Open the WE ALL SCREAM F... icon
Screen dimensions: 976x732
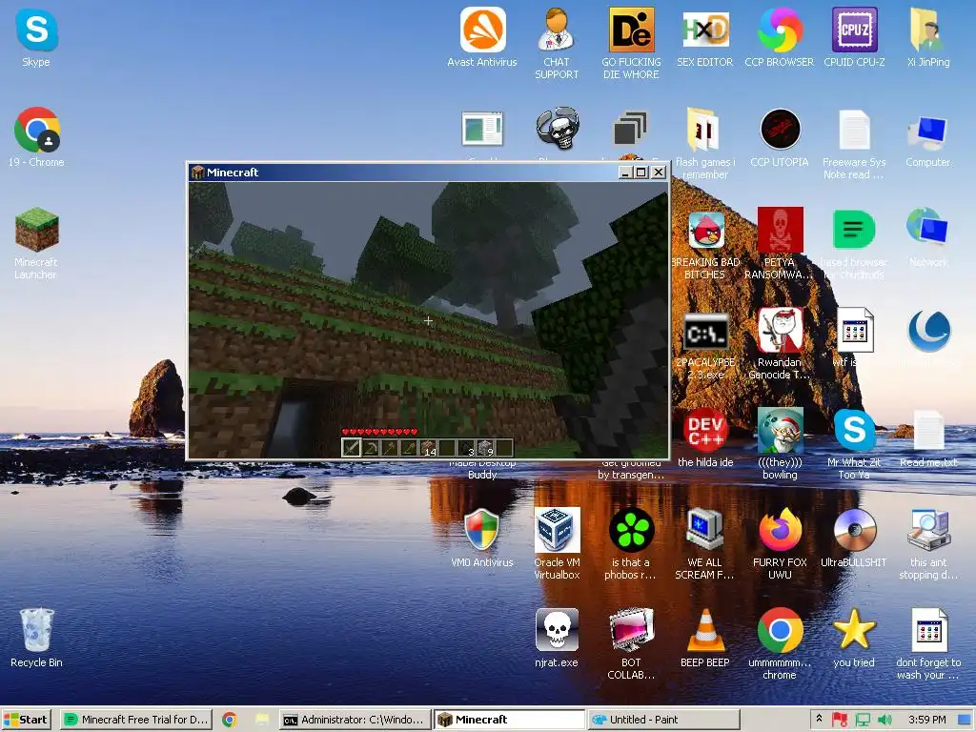[704, 544]
